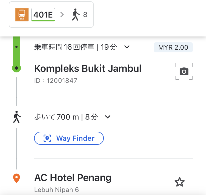Click the AR location icon inside Way Finder

[47, 138]
